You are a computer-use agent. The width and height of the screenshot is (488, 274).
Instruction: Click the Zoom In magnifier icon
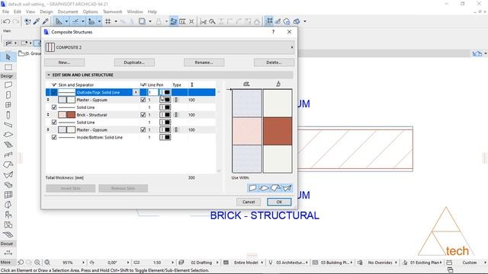click(37, 263)
